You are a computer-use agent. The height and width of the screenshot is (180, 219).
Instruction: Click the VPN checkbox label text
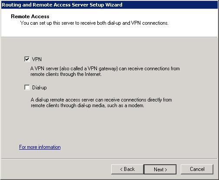[37, 59]
